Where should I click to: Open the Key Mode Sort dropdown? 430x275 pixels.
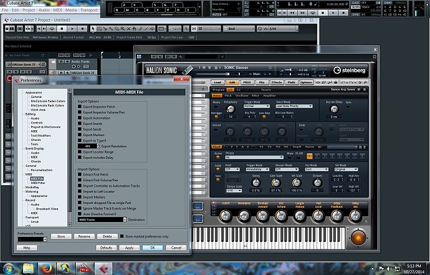pyautogui.click(x=317, y=170)
